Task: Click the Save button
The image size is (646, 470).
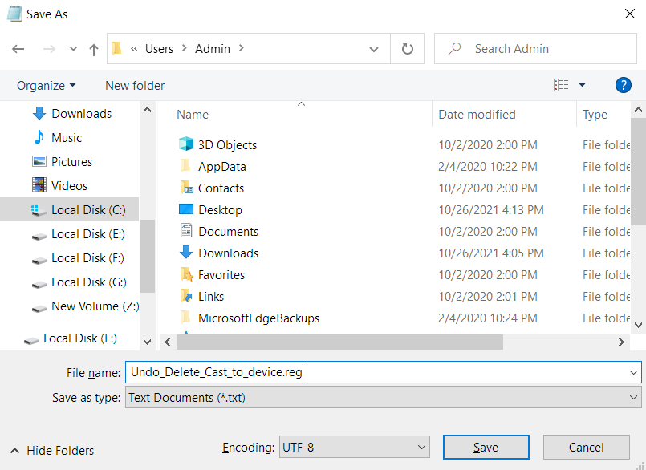Action: 486,447
